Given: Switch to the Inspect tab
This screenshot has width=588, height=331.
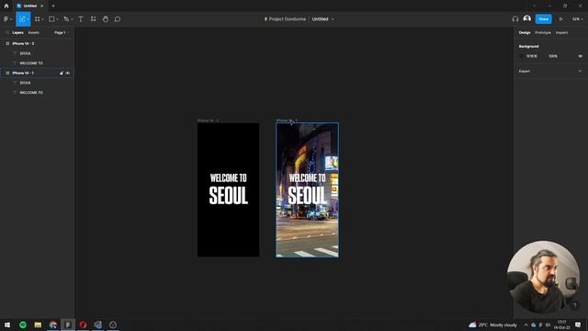Looking at the screenshot, I should (561, 33).
